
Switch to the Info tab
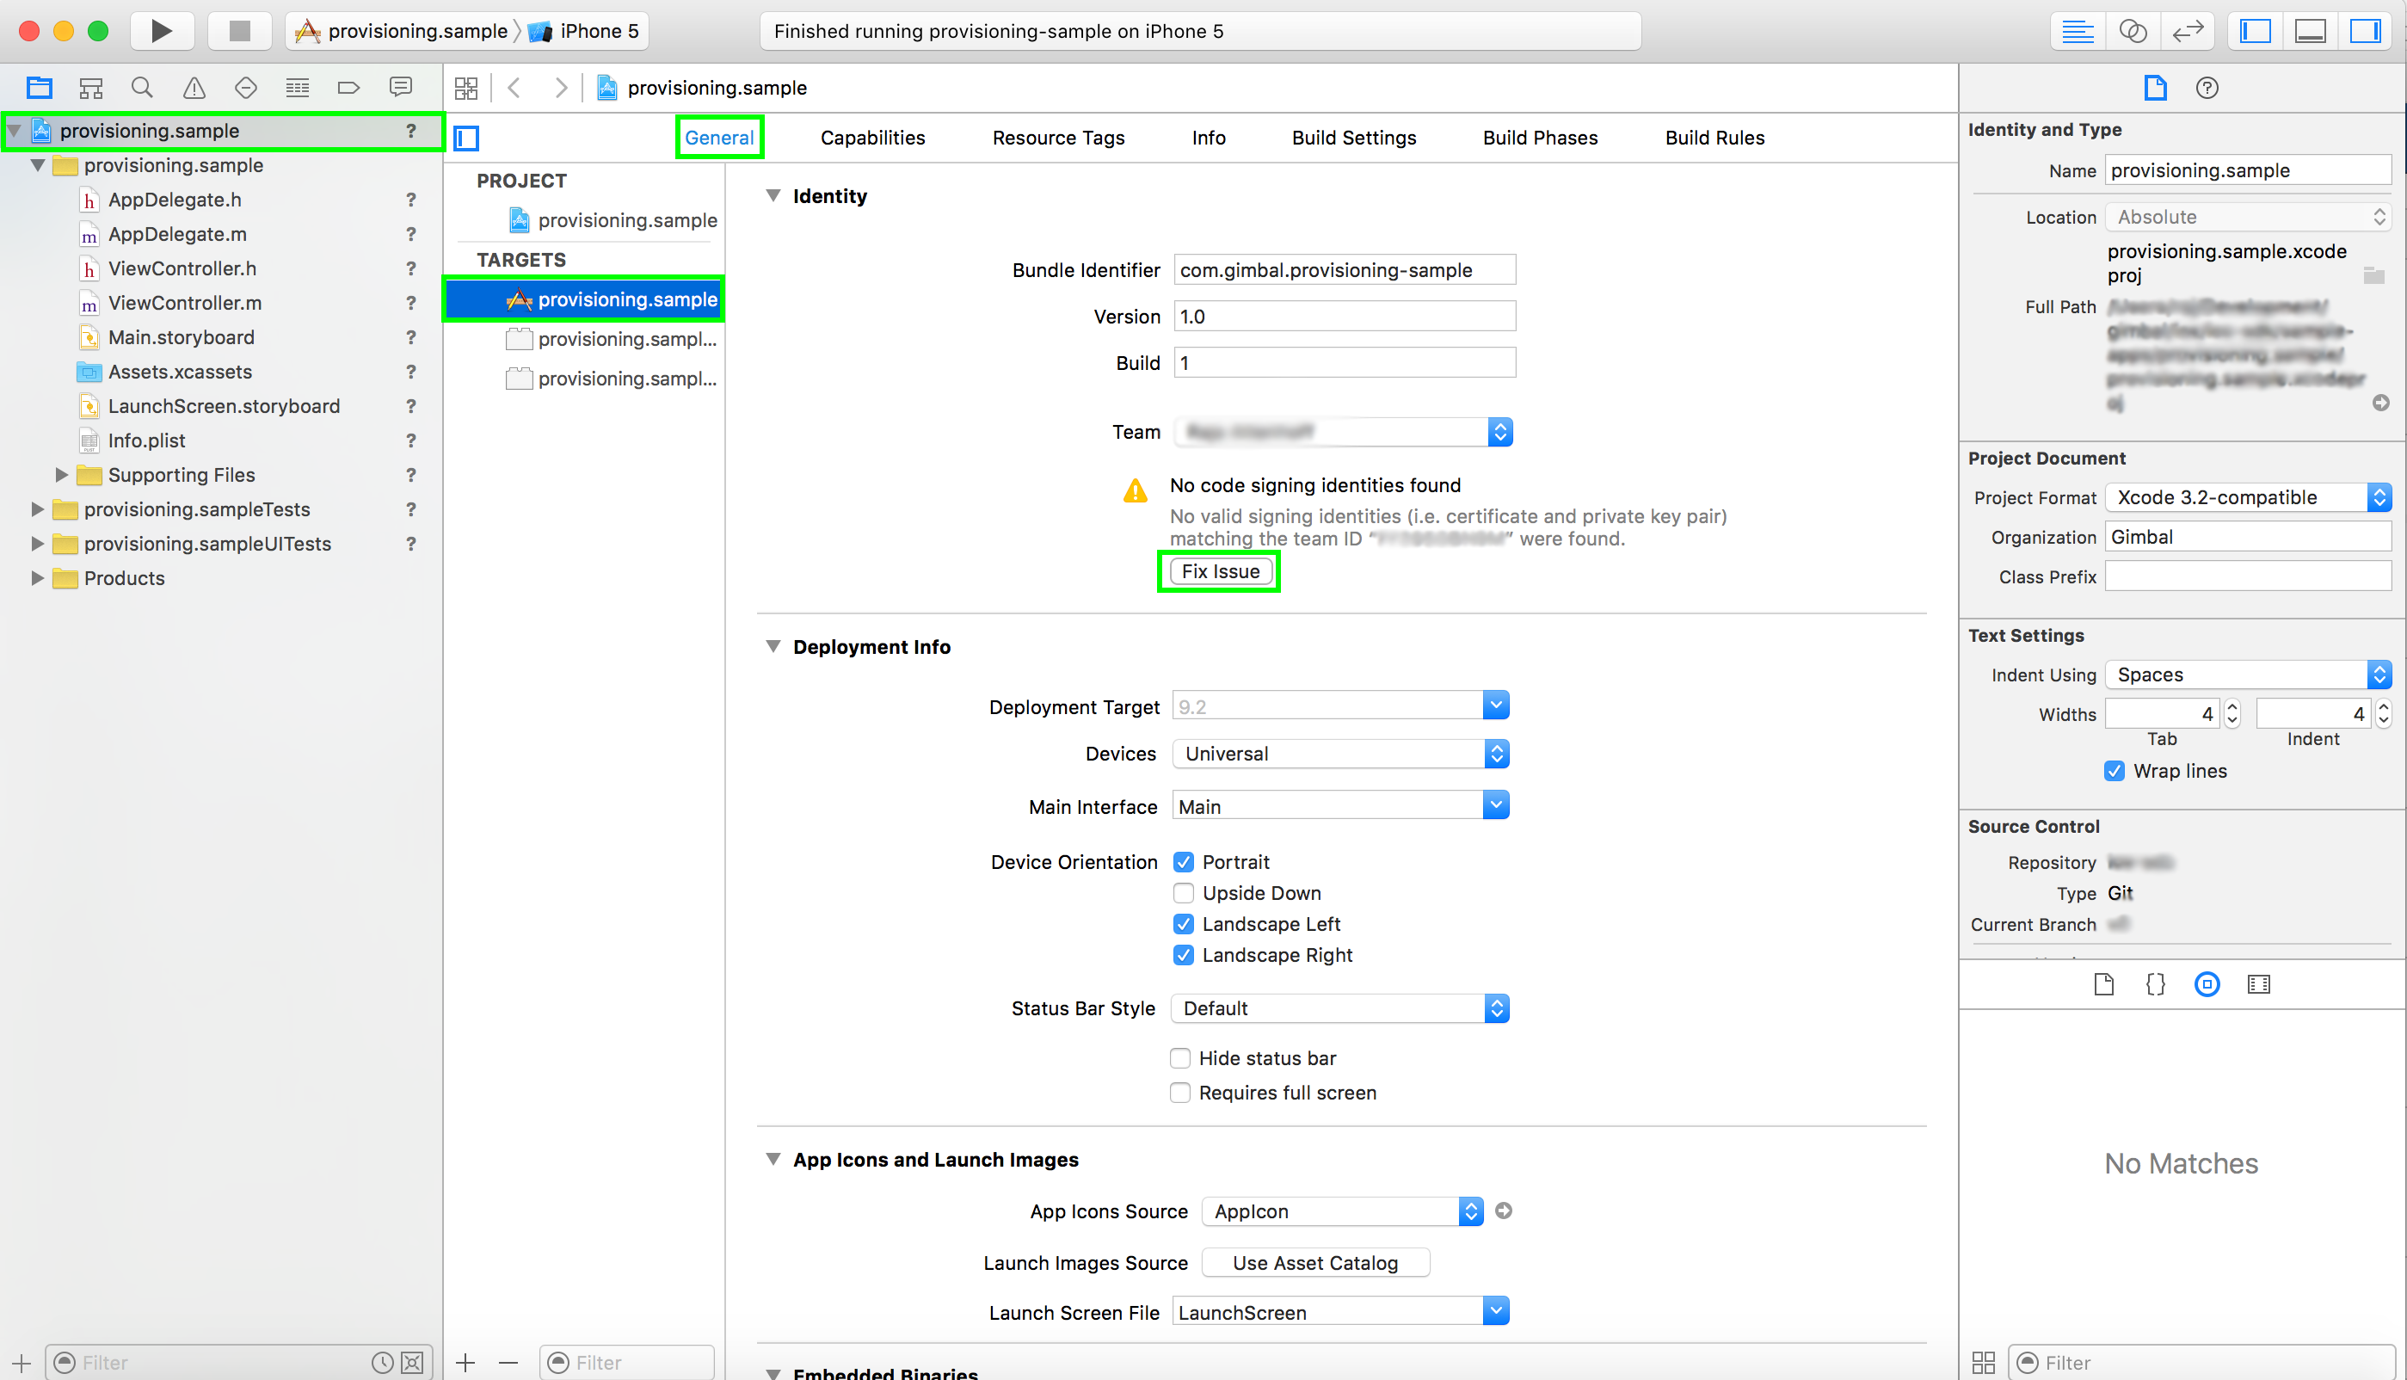(1209, 139)
